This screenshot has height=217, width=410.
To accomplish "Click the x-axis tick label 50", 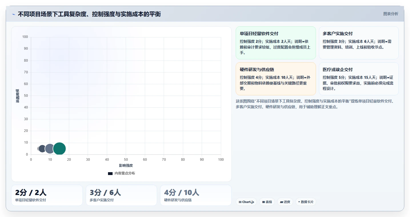I will [x=126, y=160].
